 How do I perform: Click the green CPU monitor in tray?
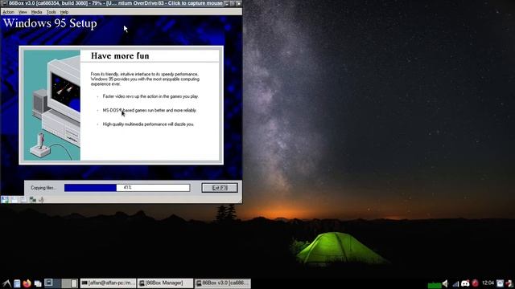point(435,285)
